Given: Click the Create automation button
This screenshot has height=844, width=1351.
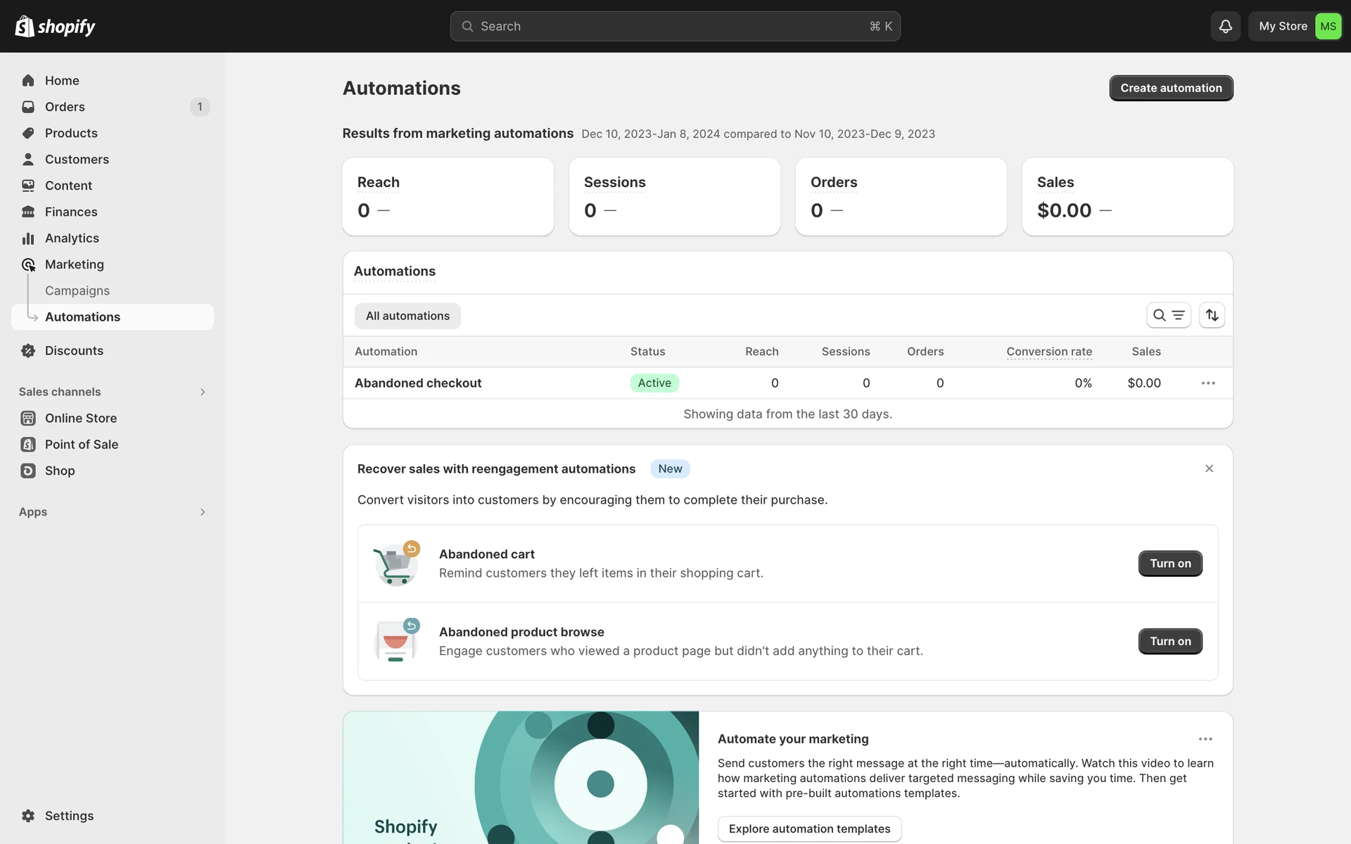Looking at the screenshot, I should pos(1171,88).
